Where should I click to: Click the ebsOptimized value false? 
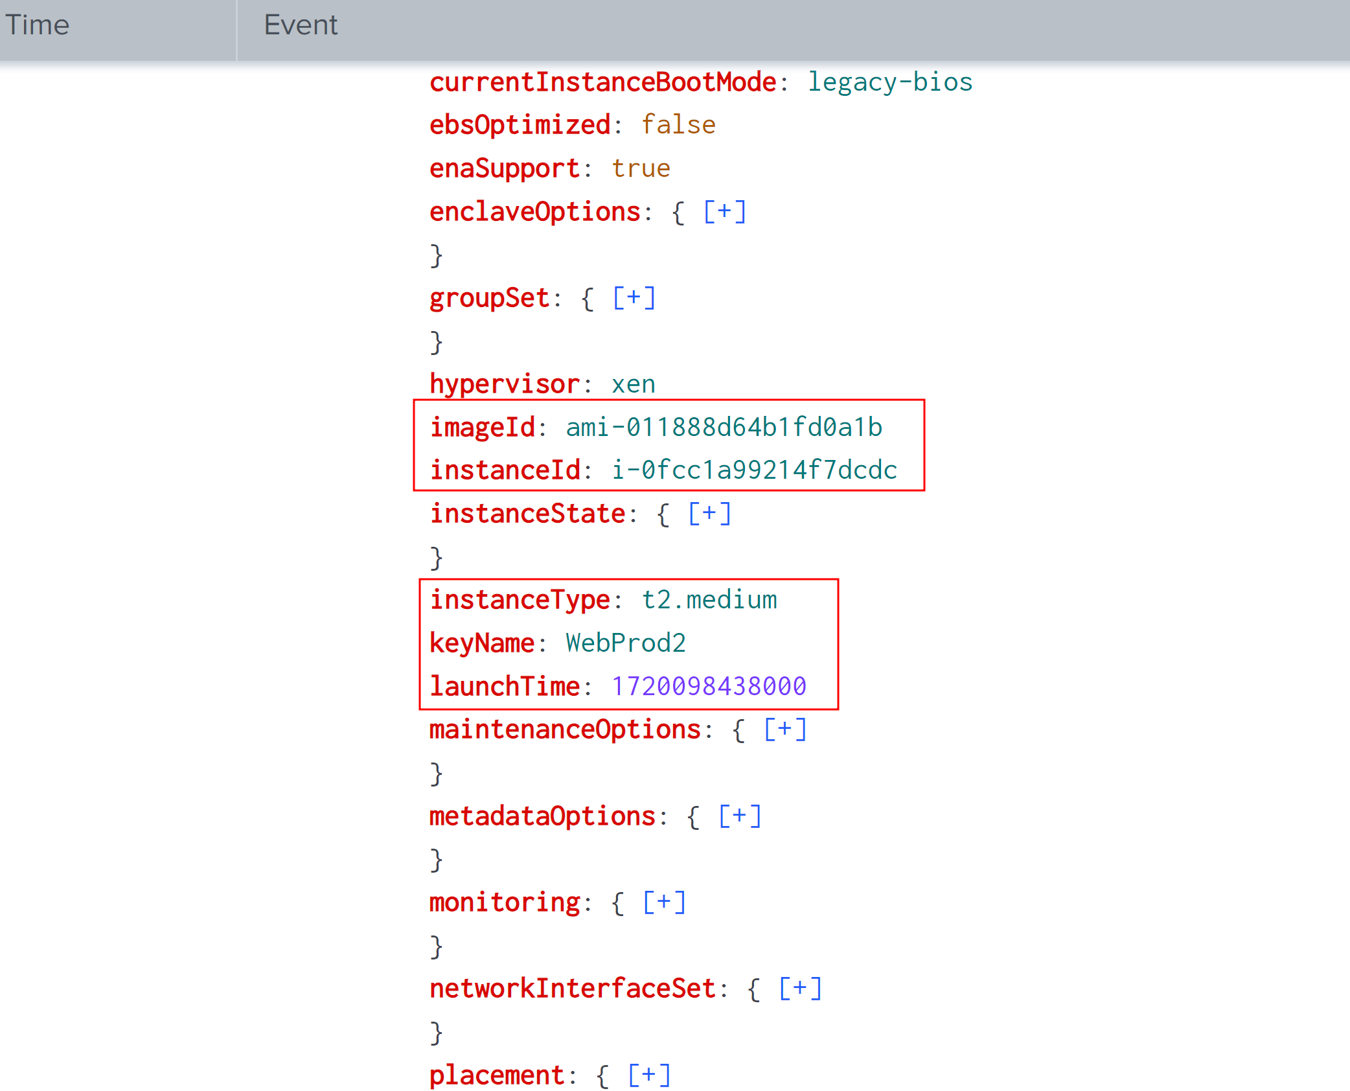point(678,125)
